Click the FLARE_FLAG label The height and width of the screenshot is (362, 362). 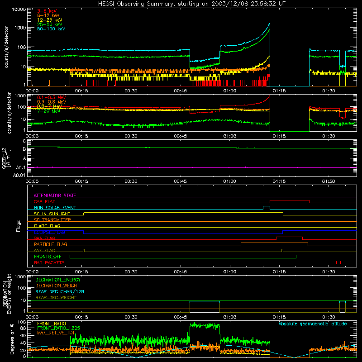(x=47, y=226)
